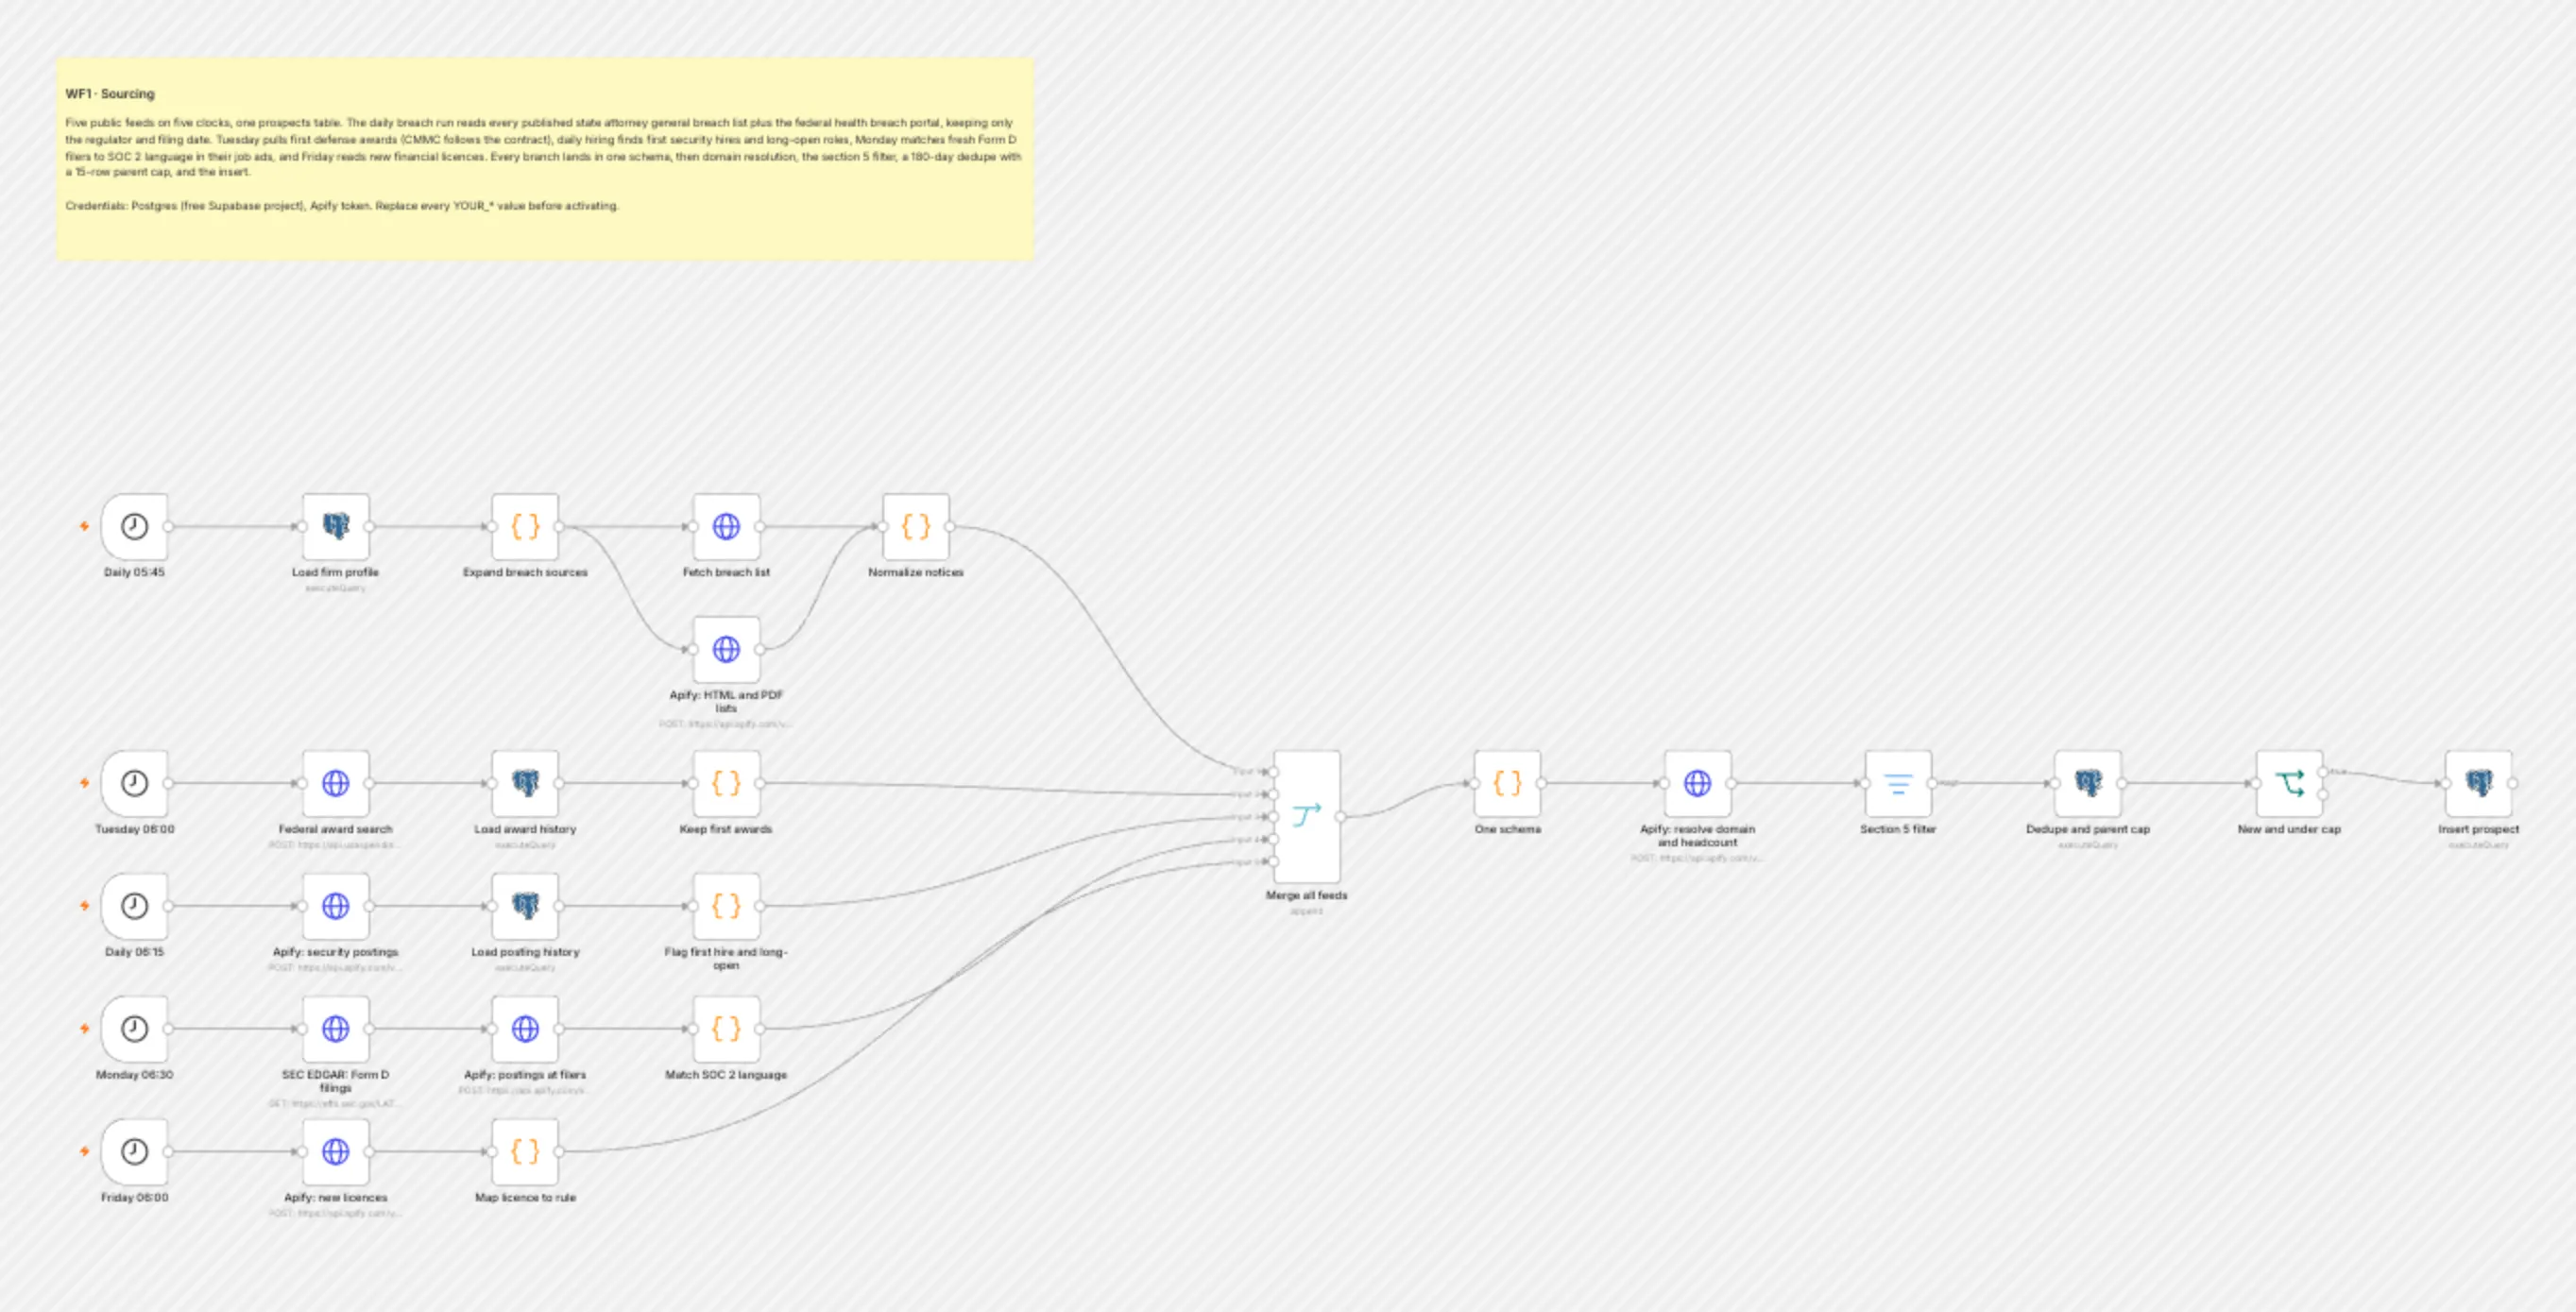Select the One schema code node
This screenshot has width=2576, height=1312.
click(1507, 783)
